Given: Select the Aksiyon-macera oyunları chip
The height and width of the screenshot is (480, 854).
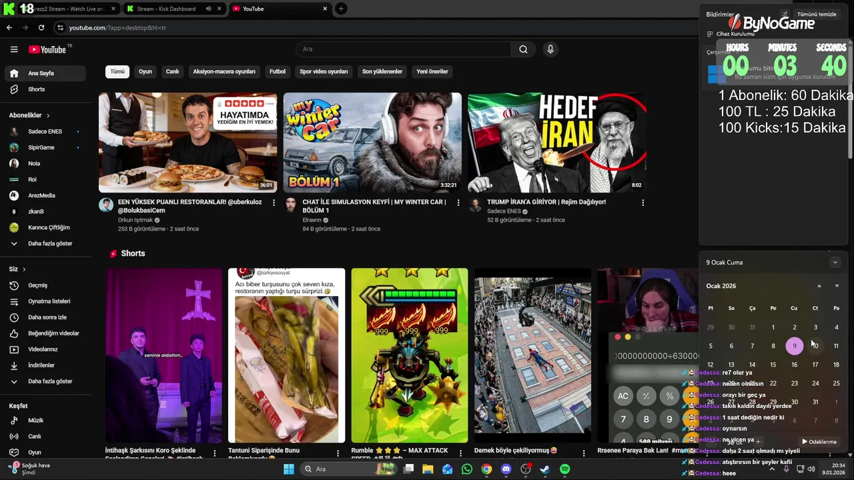Looking at the screenshot, I should point(224,71).
